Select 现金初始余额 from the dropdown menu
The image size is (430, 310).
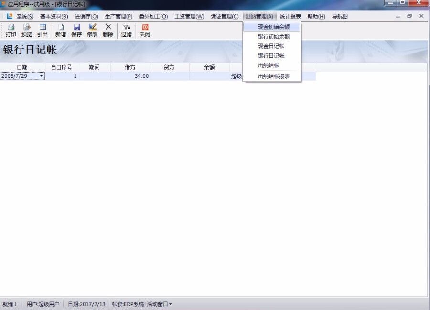[x=271, y=27]
